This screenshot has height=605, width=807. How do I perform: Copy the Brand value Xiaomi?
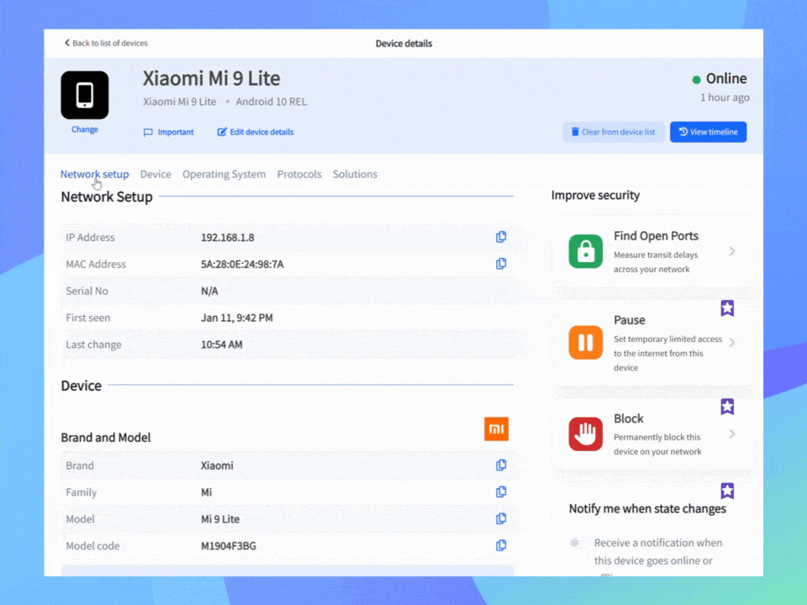coord(501,465)
